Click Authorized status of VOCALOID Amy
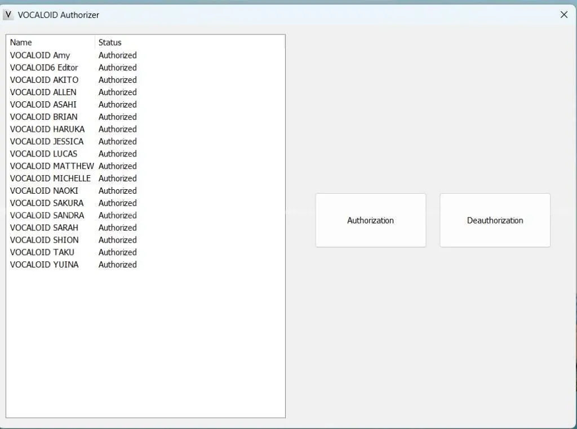The height and width of the screenshot is (429, 577). 117,55
